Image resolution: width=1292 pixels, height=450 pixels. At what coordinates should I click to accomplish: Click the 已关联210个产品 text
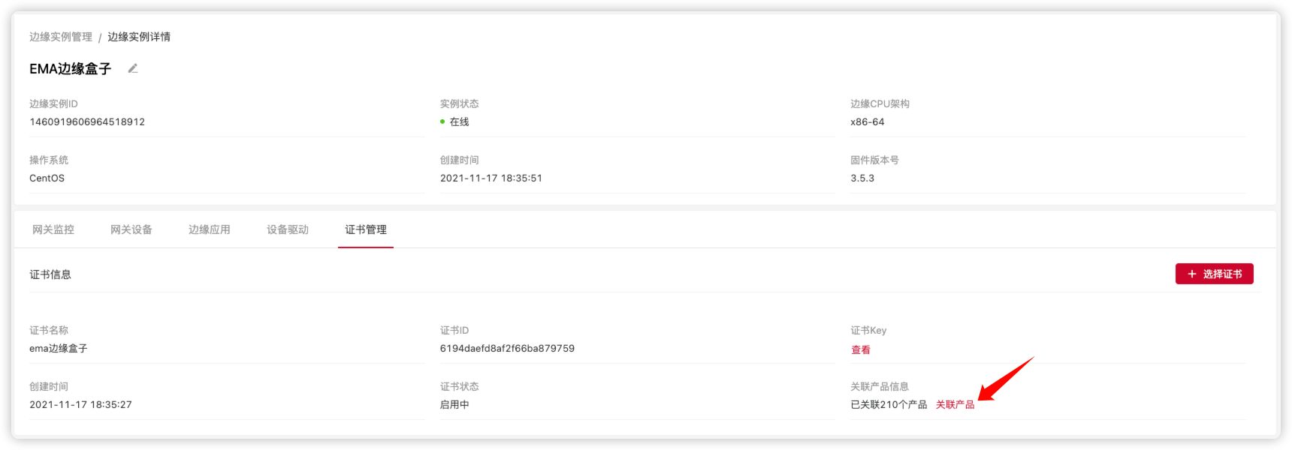[x=889, y=404]
